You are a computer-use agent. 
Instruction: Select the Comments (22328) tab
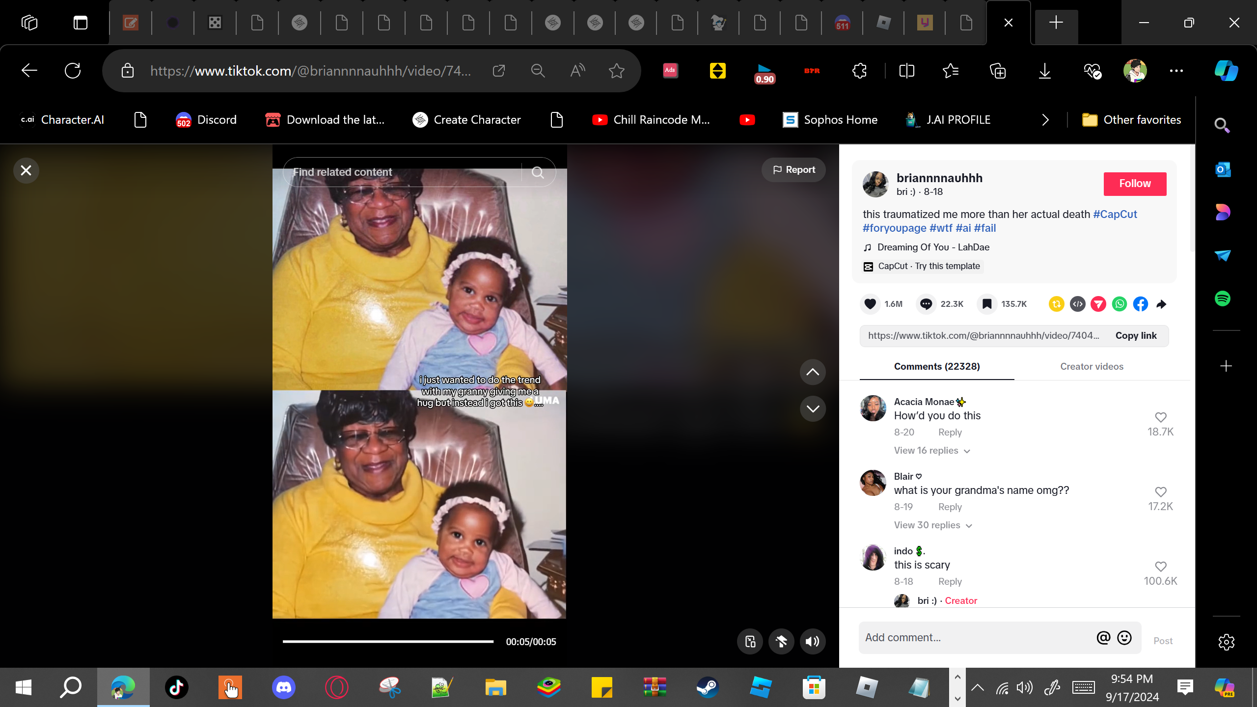click(937, 366)
